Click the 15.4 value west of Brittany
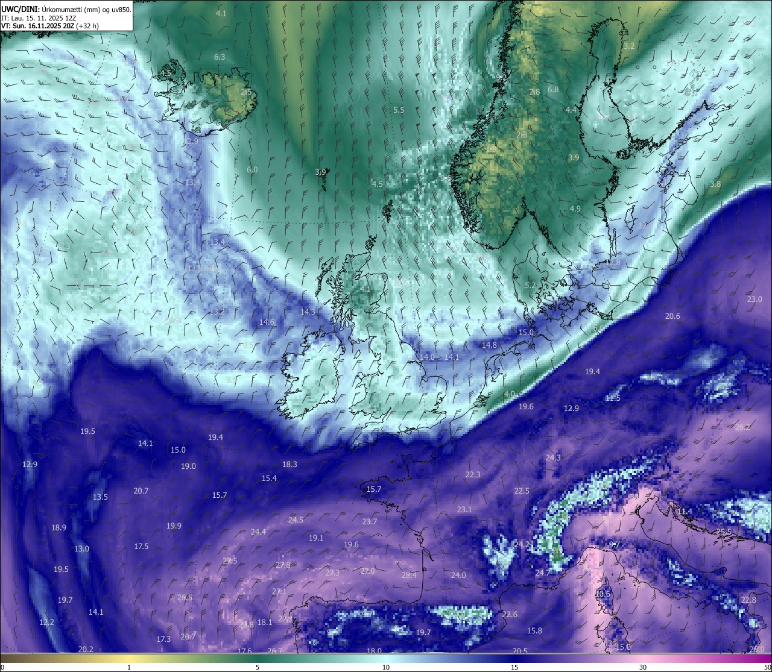Screen dimensions: 772x672 [269, 478]
